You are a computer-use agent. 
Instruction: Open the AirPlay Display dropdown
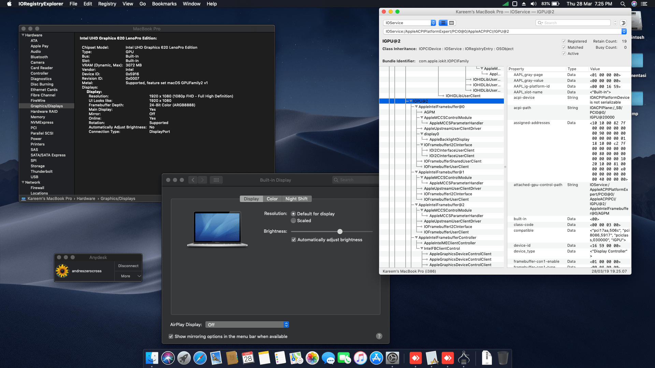pos(247,325)
